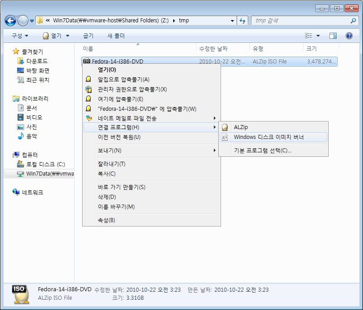This screenshot has width=363, height=310.
Task: Click the tmp breadcrumb in address bar
Action: (184, 21)
